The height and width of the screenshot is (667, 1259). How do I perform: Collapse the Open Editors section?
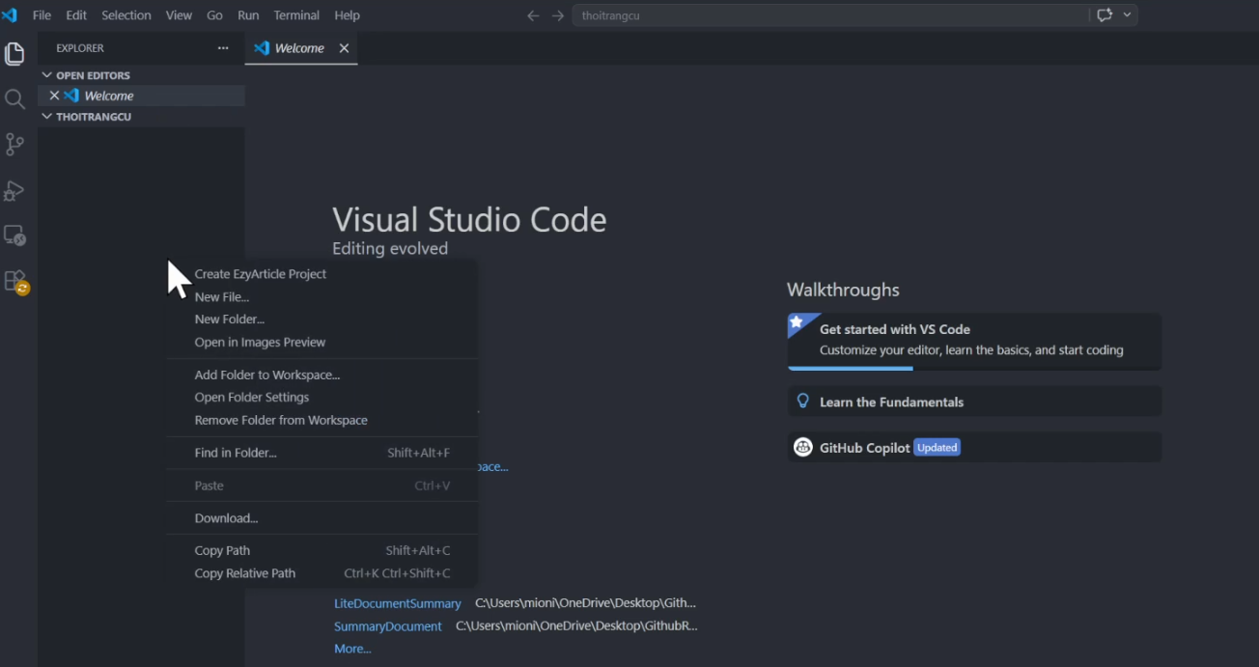46,75
